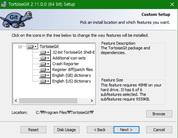Click 'The TortoiseGit package and dependencies' description
Image resolution: width=178 pixels, height=138 pixels.
[125, 50]
